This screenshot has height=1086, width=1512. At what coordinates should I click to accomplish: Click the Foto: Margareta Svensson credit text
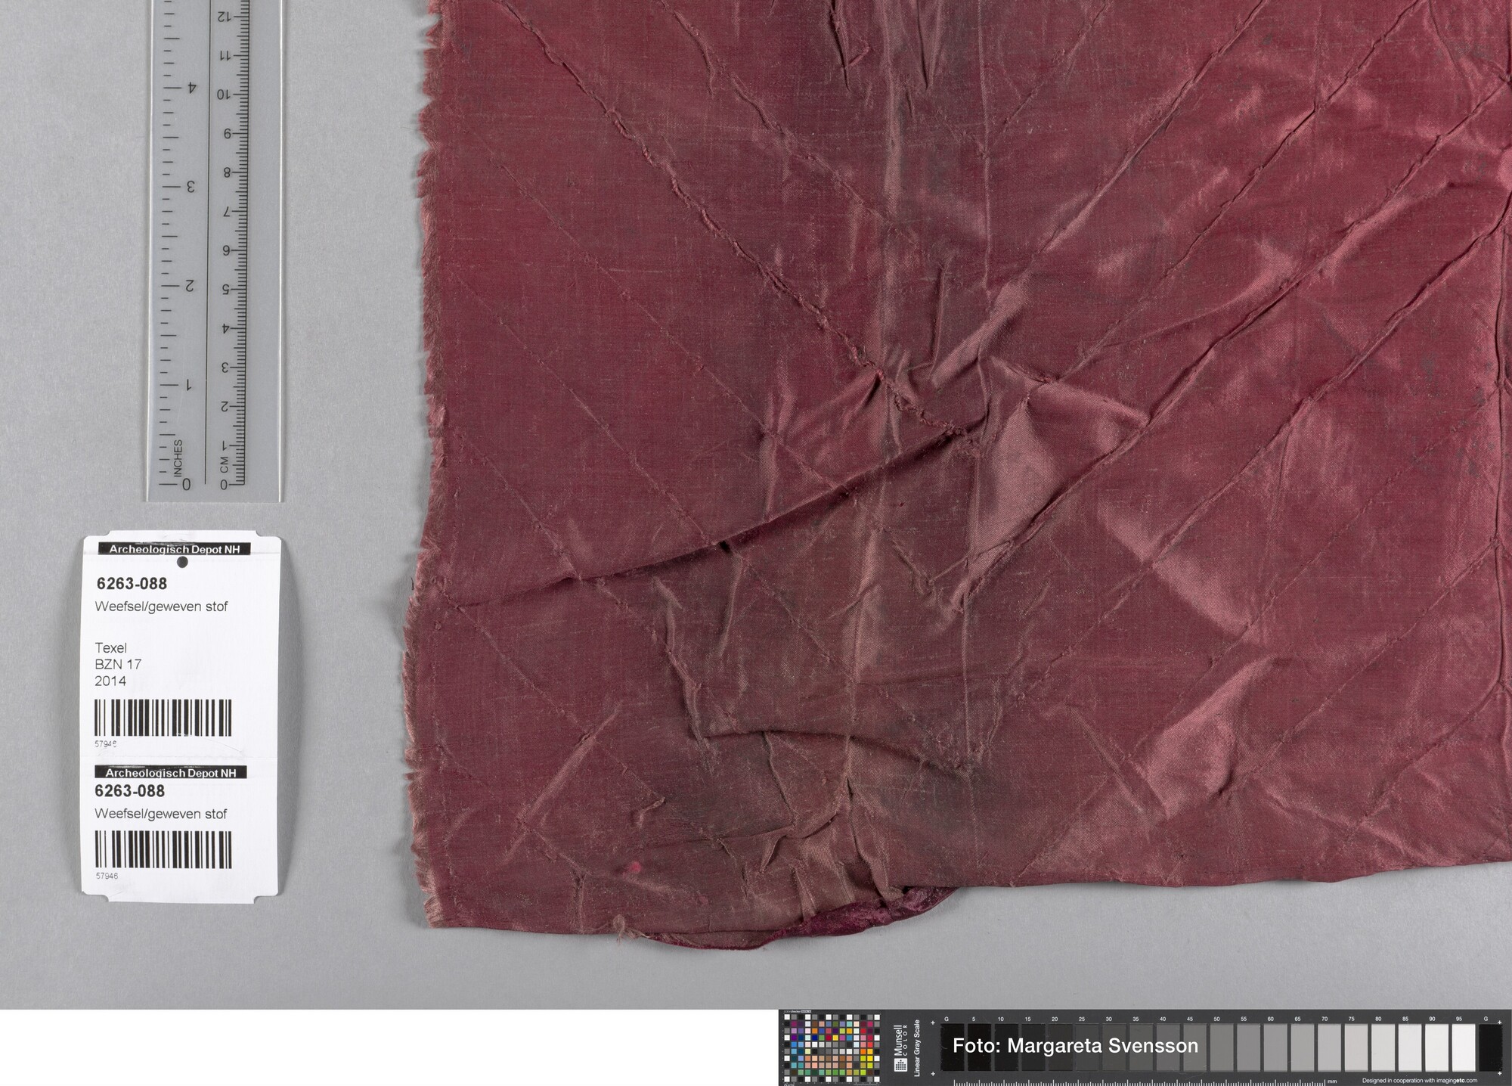click(1075, 1046)
